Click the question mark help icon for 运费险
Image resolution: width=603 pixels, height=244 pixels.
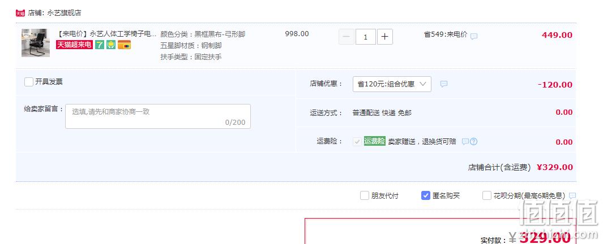coord(474,142)
